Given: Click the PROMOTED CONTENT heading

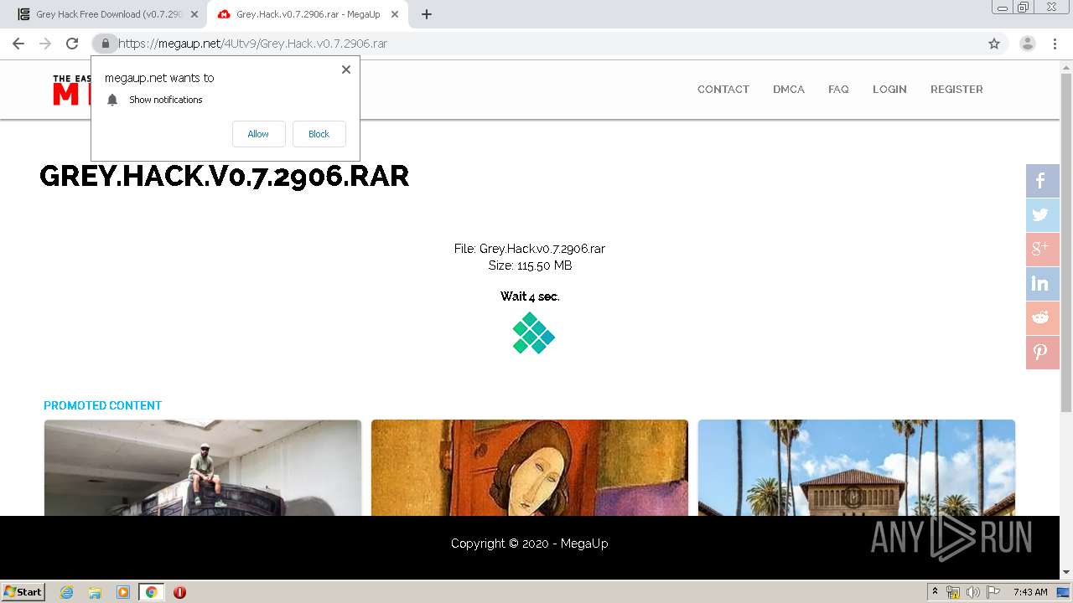Looking at the screenshot, I should pos(102,405).
